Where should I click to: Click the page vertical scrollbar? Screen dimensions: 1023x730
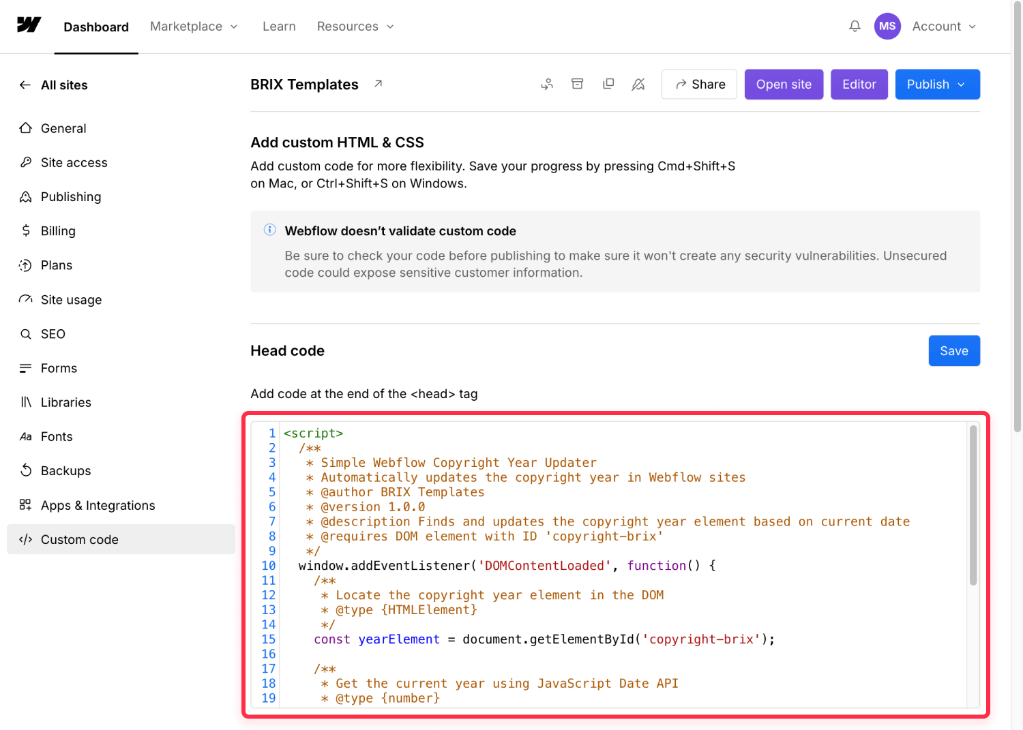pos(1017,218)
